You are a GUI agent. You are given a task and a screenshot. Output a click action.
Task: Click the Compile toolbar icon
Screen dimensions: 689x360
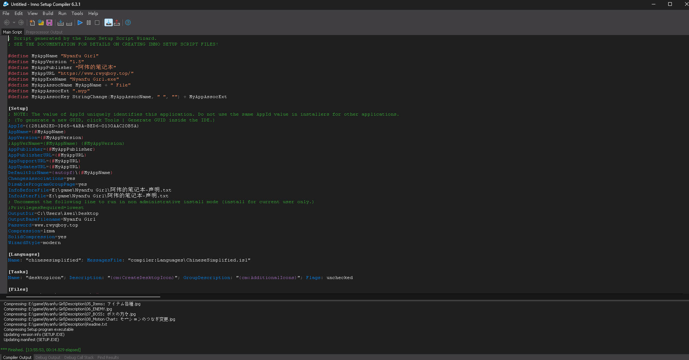point(61,23)
